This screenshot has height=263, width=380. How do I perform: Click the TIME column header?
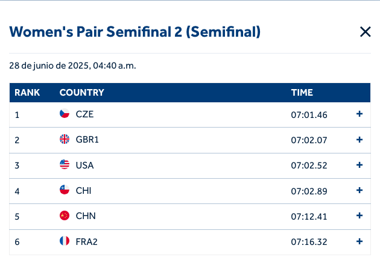point(302,93)
